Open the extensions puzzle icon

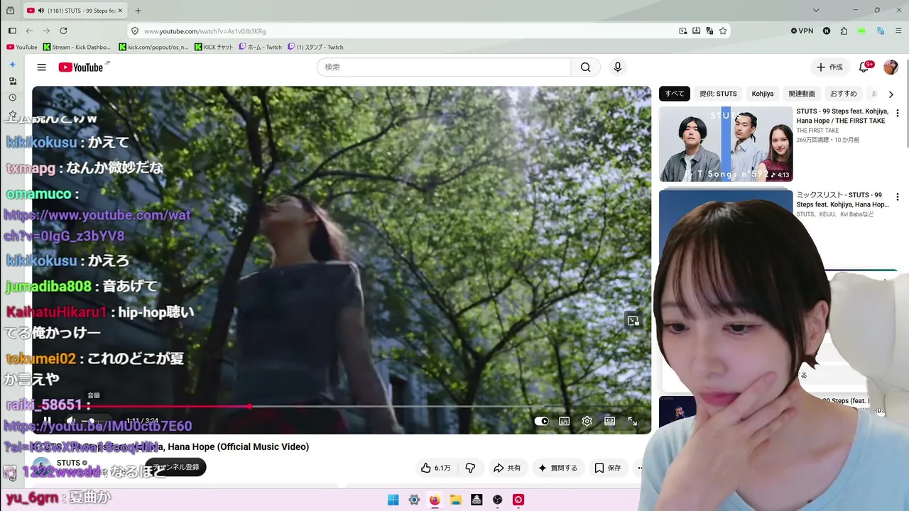844,31
